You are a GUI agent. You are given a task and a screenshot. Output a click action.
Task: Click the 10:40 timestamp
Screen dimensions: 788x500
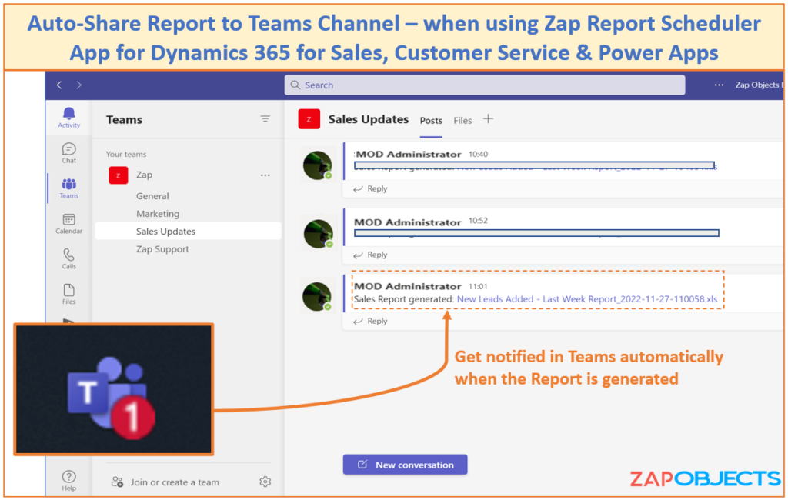[478, 155]
